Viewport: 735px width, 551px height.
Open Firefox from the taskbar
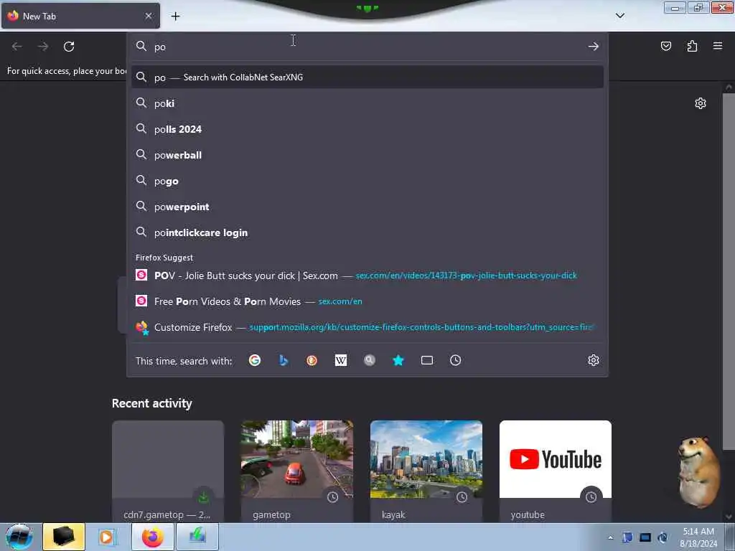pyautogui.click(x=153, y=537)
